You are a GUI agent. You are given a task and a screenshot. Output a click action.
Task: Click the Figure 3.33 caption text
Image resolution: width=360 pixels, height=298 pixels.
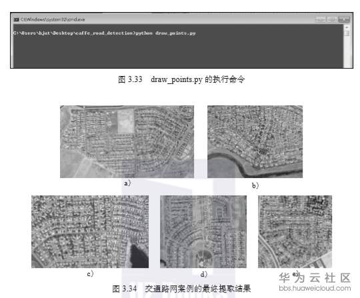181,79
